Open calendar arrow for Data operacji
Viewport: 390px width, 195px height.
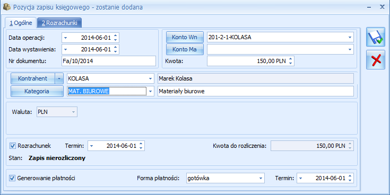65,38
